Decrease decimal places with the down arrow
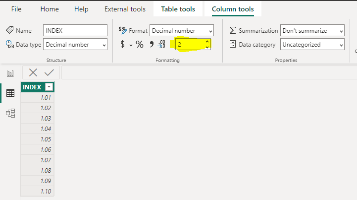The image size is (357, 200). click(x=207, y=47)
